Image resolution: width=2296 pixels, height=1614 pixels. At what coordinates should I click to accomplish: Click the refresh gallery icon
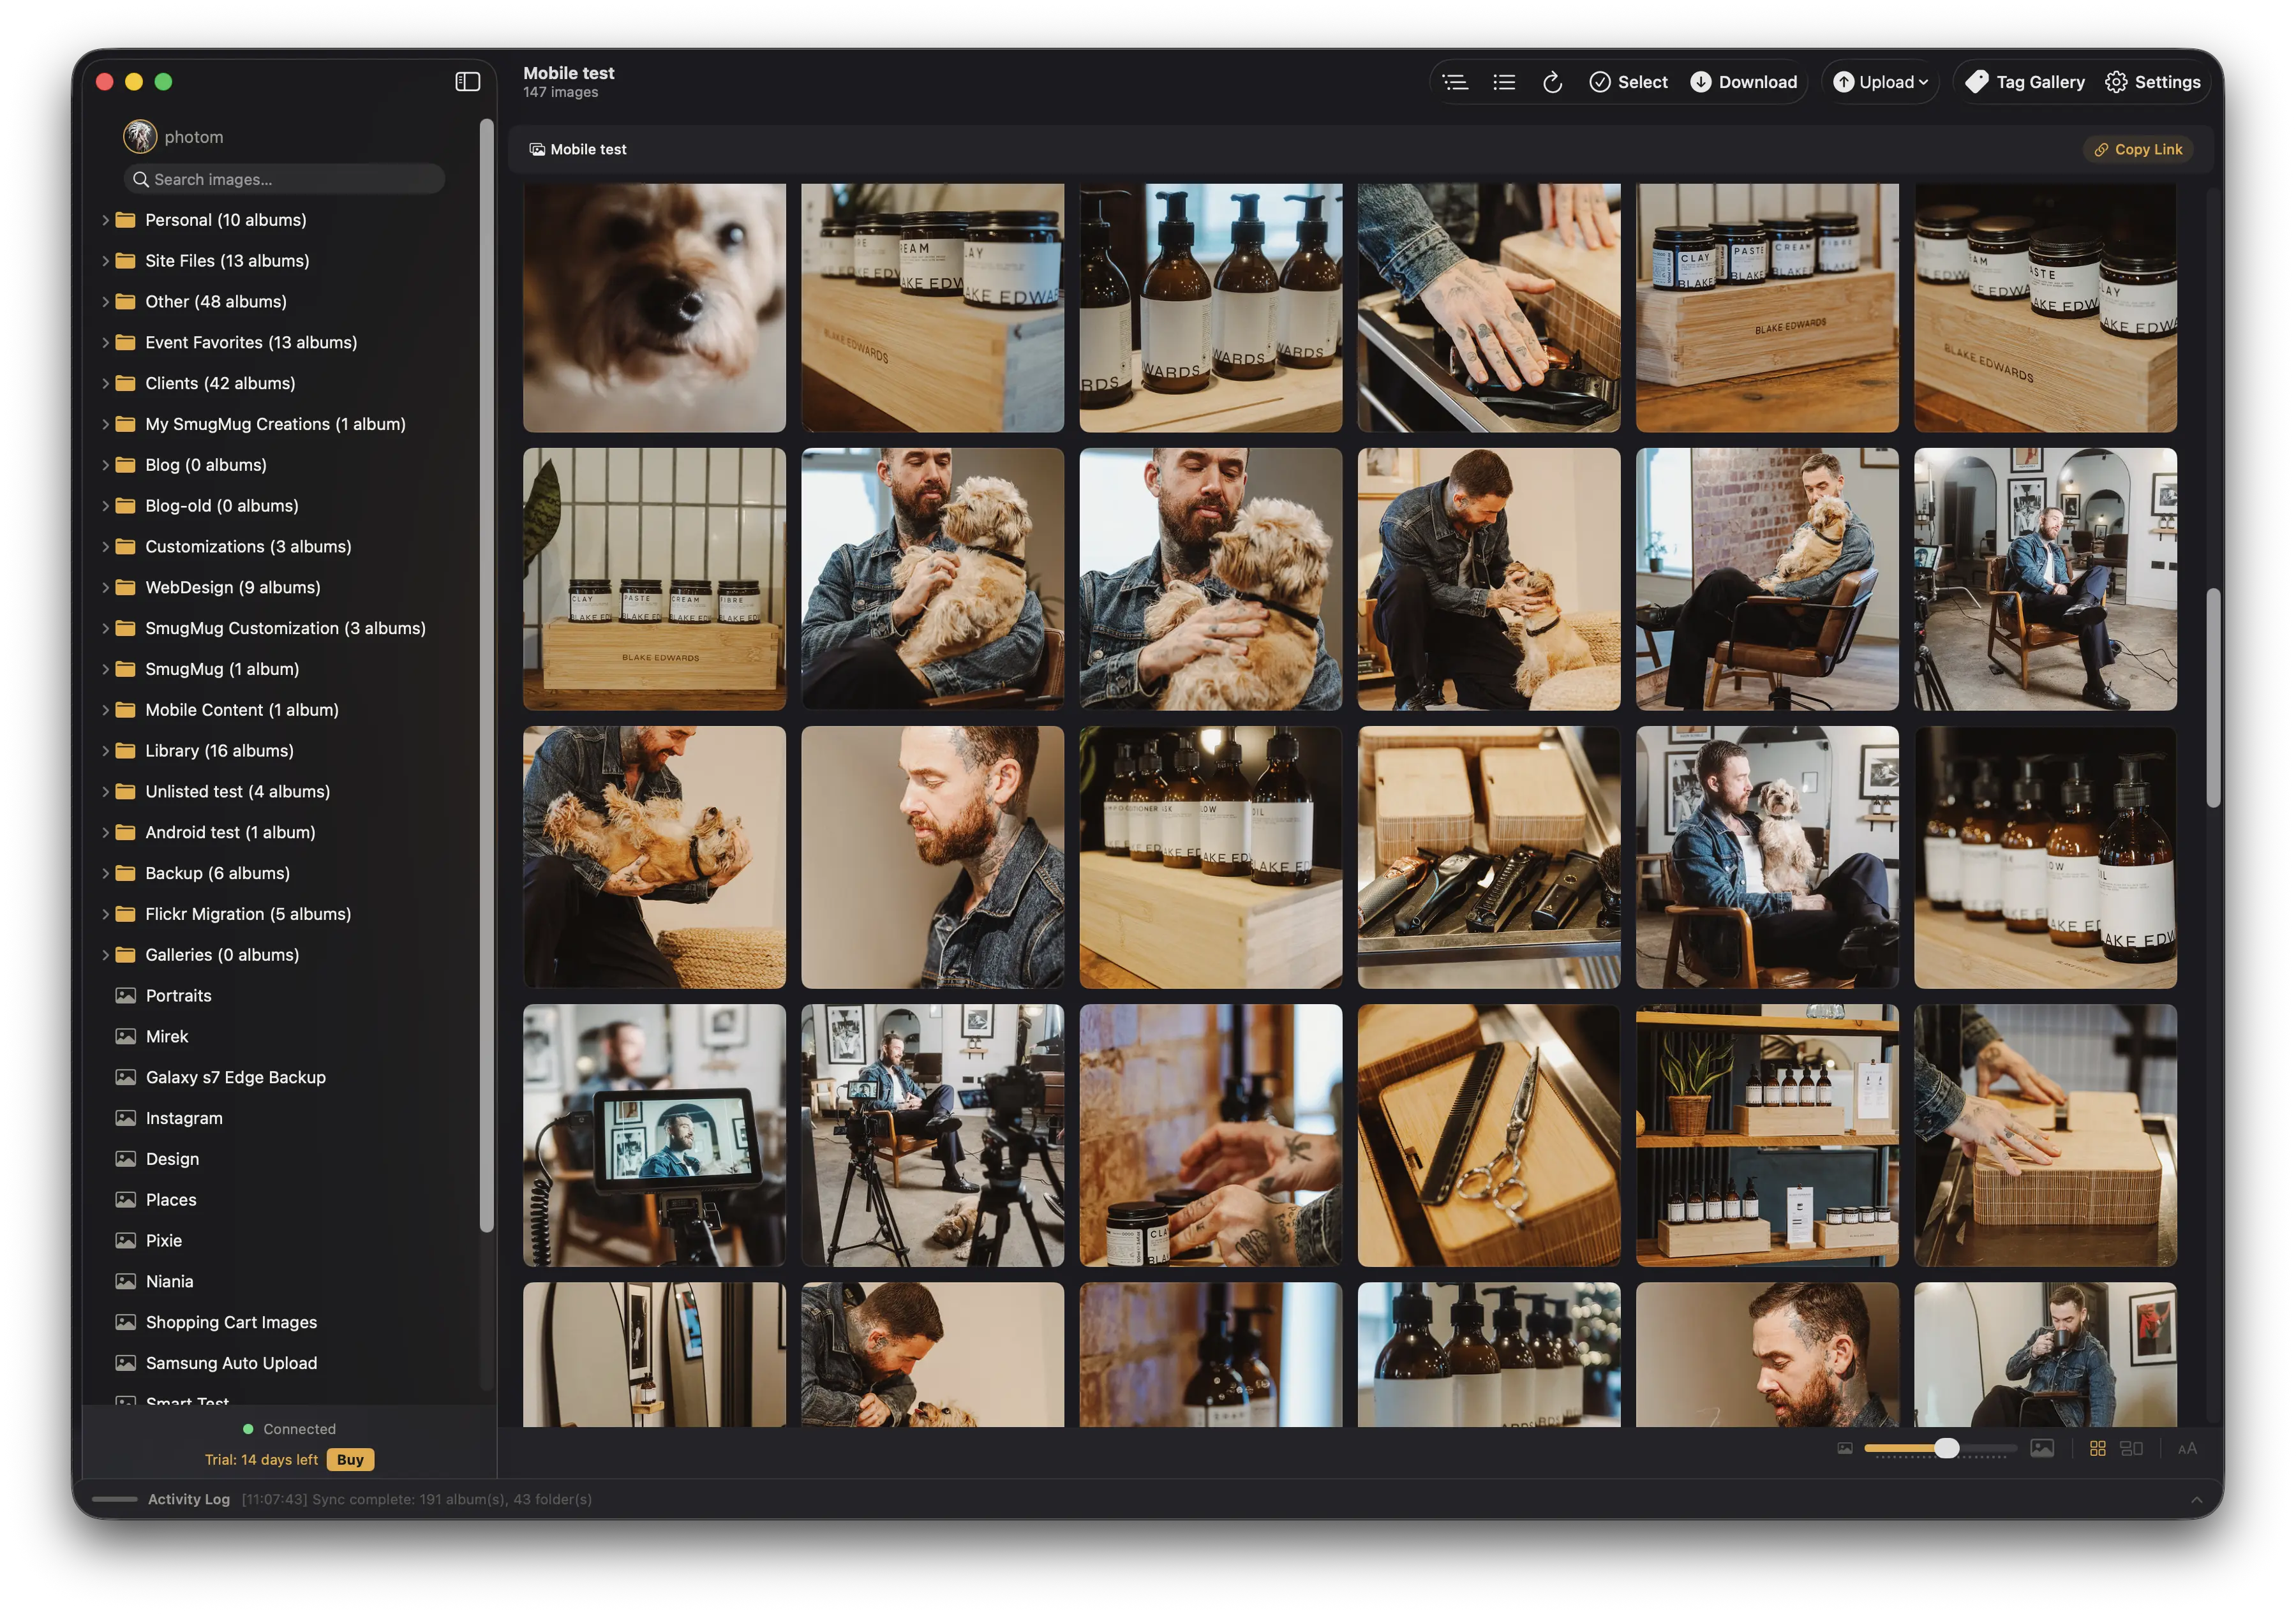[1553, 82]
